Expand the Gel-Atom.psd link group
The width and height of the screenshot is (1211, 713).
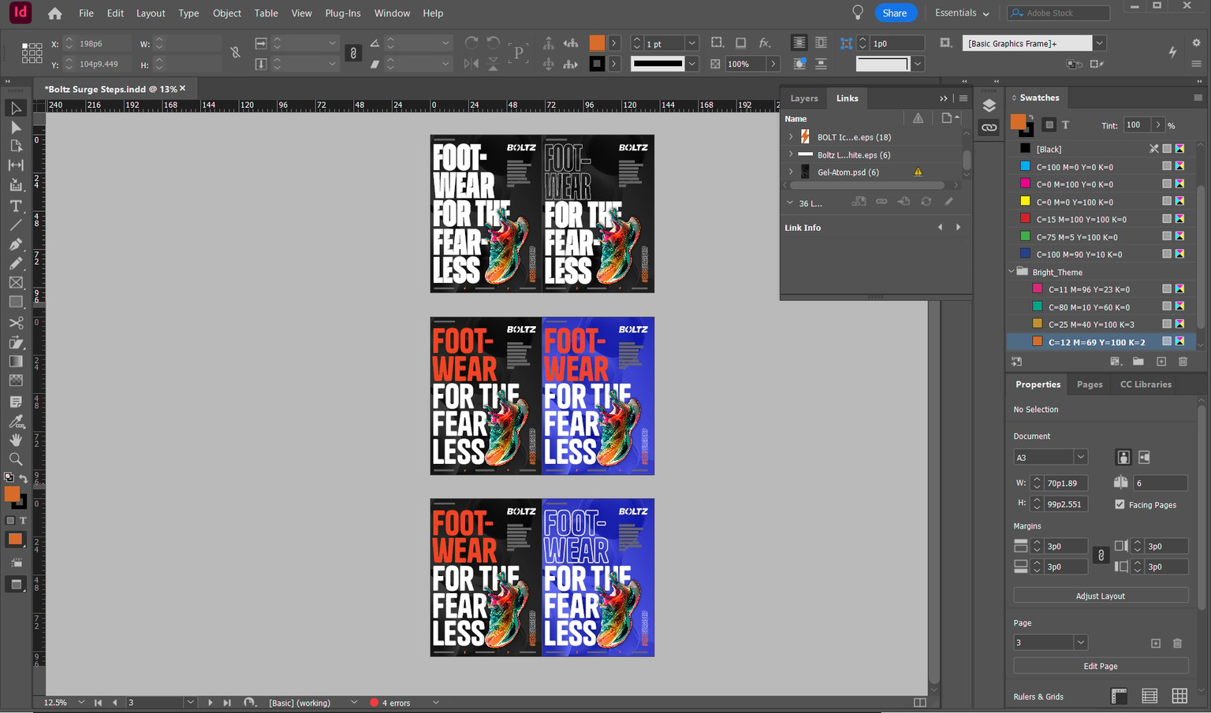(791, 172)
